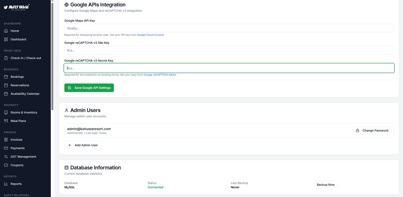This screenshot has width=403, height=197.
Task: Click the GST Management percent icon
Action: [x=6, y=157]
